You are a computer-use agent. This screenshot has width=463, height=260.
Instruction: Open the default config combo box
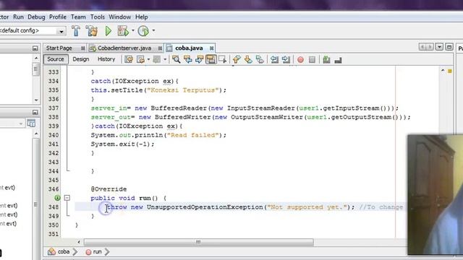pos(32,30)
